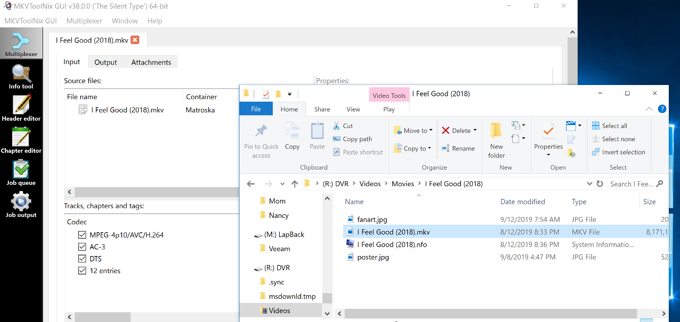Screen dimensions: 680x322
Task: Uncheck the AC-3 audio track
Action: coord(82,247)
